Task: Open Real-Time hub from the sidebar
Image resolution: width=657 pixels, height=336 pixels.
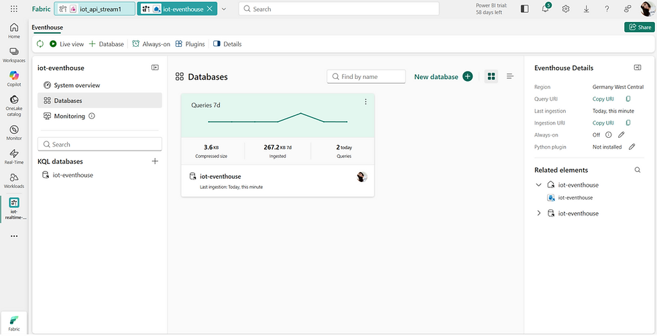Action: 14,156
